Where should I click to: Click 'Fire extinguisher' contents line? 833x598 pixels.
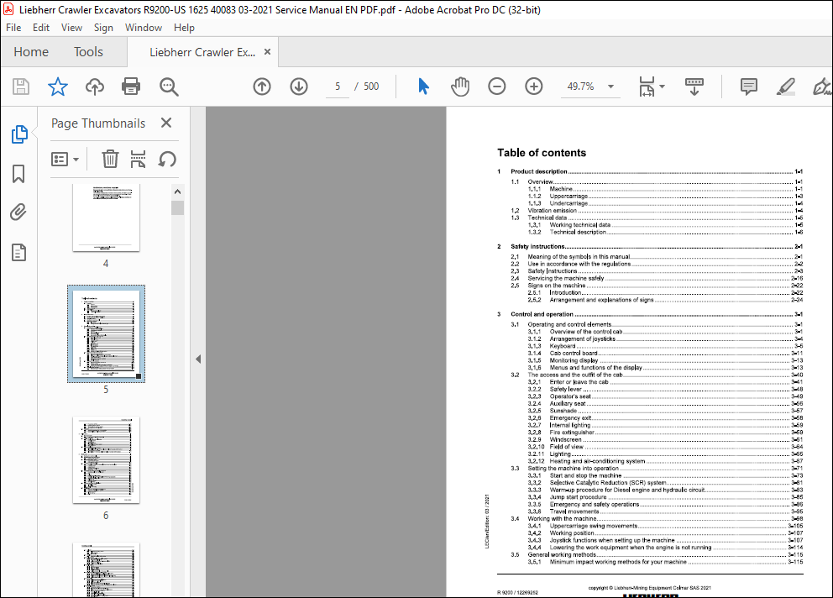click(x=666, y=433)
